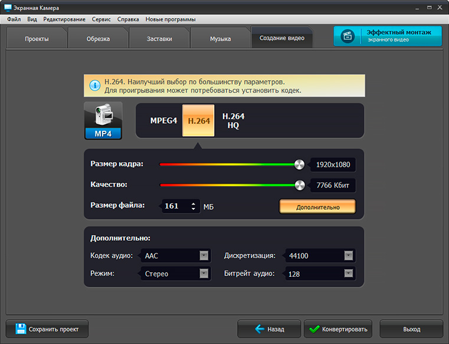The height and width of the screenshot is (344, 449).
Task: Click the Дополнительно orange button
Action: click(x=317, y=207)
